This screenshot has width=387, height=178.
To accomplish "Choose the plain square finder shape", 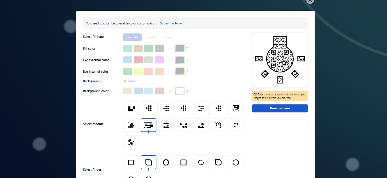I will point(131,162).
